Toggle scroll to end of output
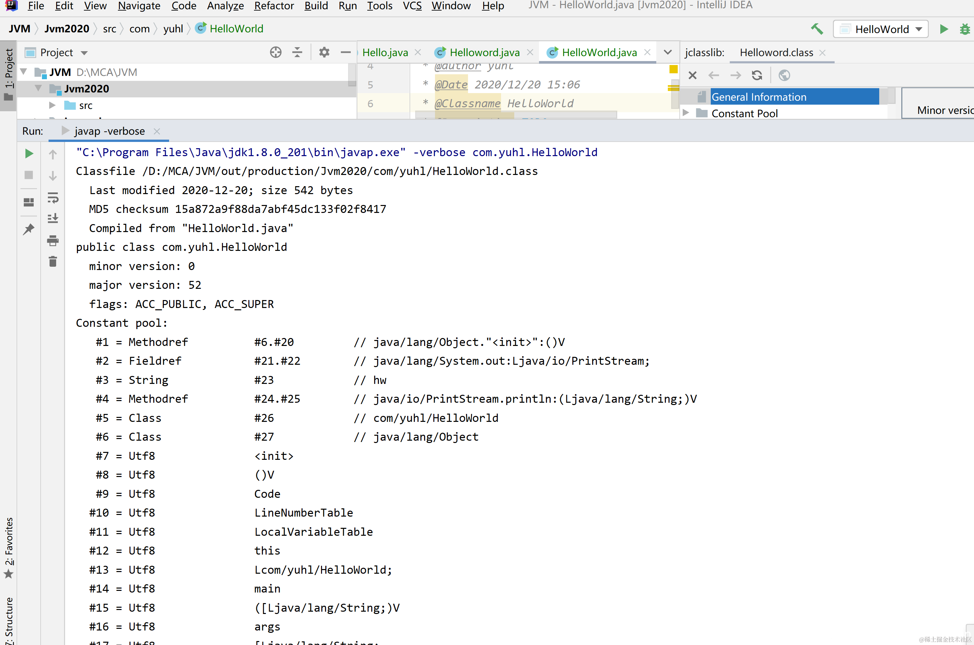Image resolution: width=974 pixels, height=645 pixels. tap(53, 219)
